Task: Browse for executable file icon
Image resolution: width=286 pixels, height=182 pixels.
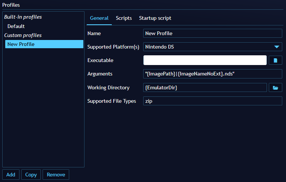Action: 276,61
